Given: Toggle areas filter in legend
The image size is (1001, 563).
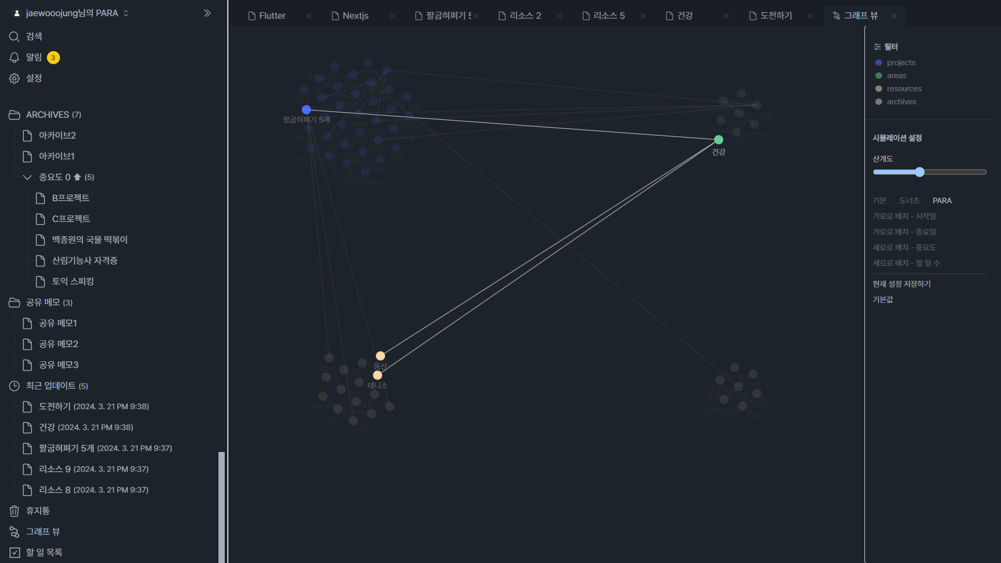Looking at the screenshot, I should (896, 76).
